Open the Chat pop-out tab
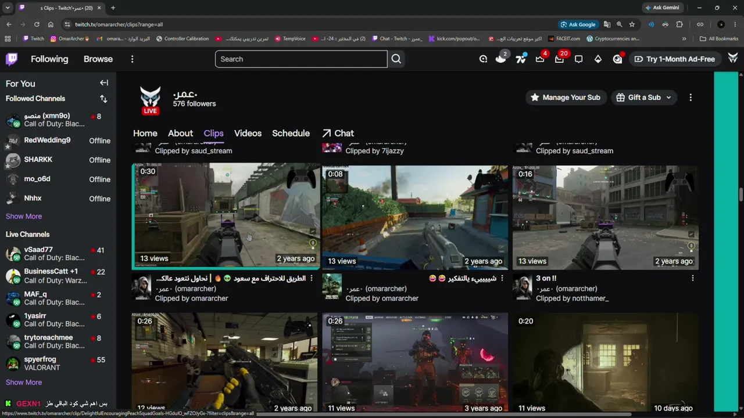The height and width of the screenshot is (418, 744). [x=338, y=133]
